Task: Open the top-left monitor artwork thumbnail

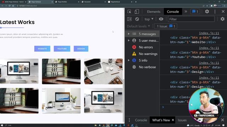Action: point(19,71)
